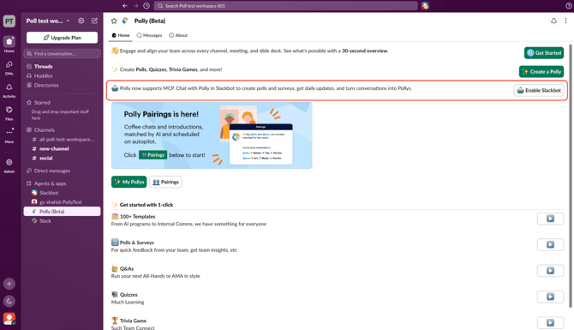Open the More menu in the left rail

pyautogui.click(x=9, y=135)
